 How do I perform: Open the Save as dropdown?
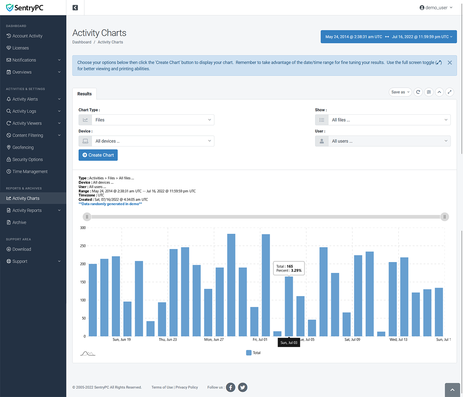pyautogui.click(x=400, y=92)
